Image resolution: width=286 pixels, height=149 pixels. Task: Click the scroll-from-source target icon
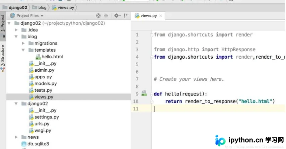pos(98,16)
